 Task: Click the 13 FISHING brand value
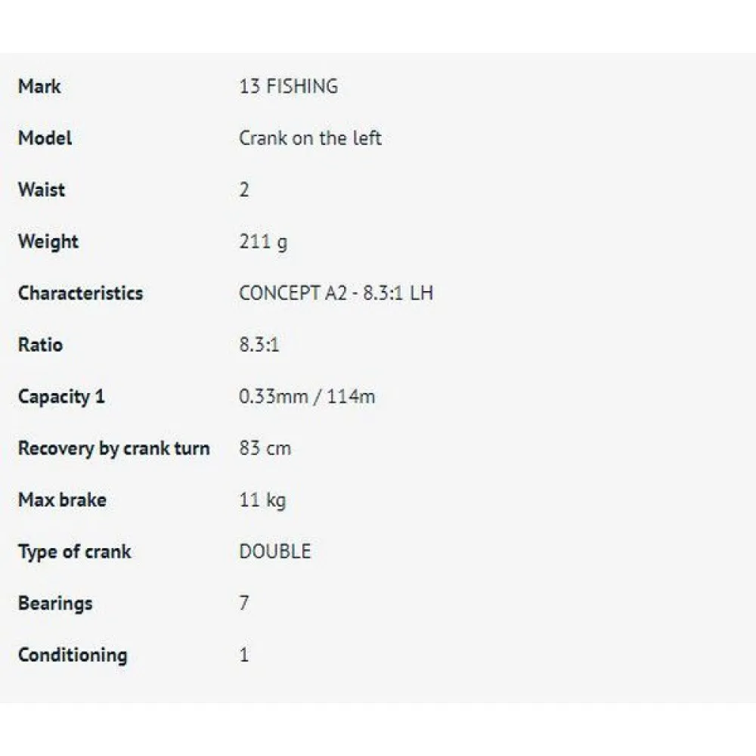(x=288, y=86)
